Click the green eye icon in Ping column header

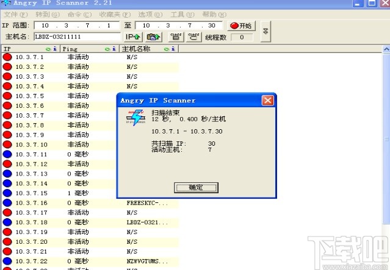point(107,49)
